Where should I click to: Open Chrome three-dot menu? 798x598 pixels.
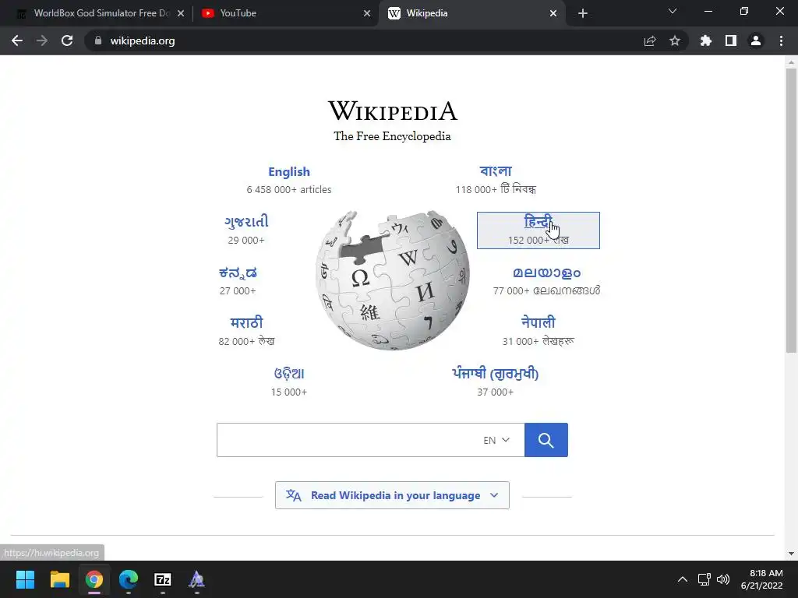(781, 40)
